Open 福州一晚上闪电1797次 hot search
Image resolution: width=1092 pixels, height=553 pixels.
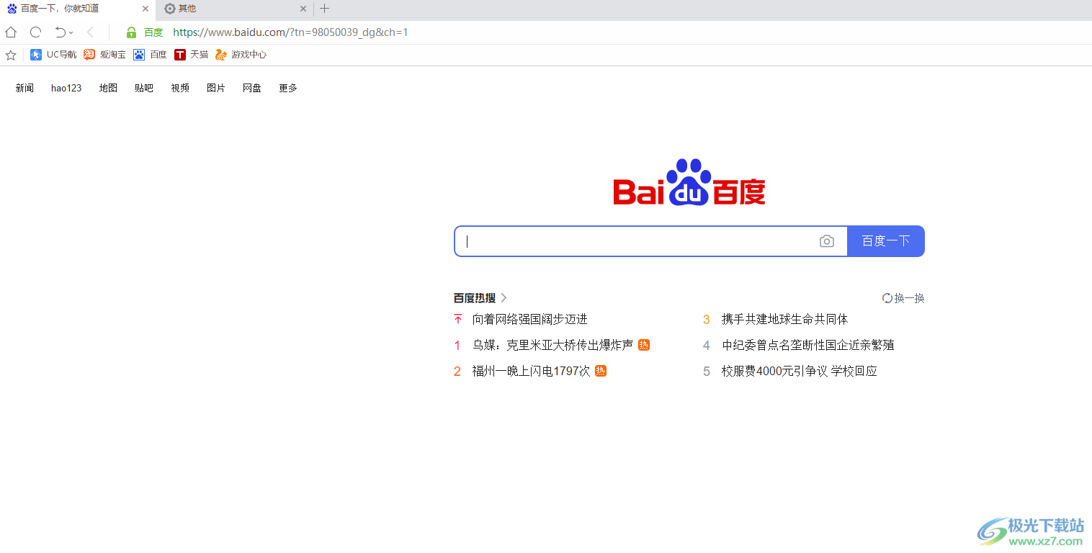[531, 371]
